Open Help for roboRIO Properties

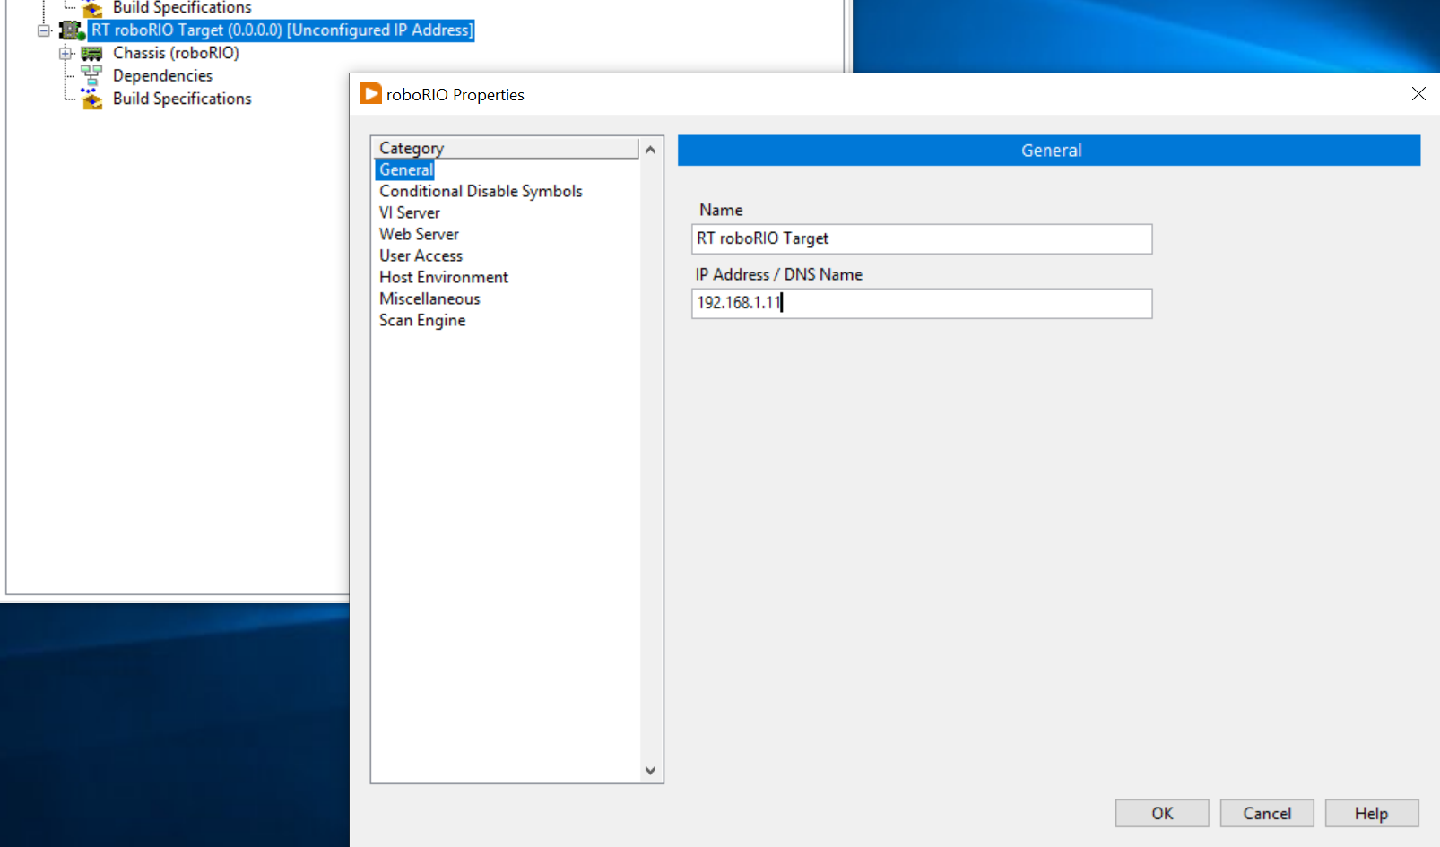[x=1371, y=813]
